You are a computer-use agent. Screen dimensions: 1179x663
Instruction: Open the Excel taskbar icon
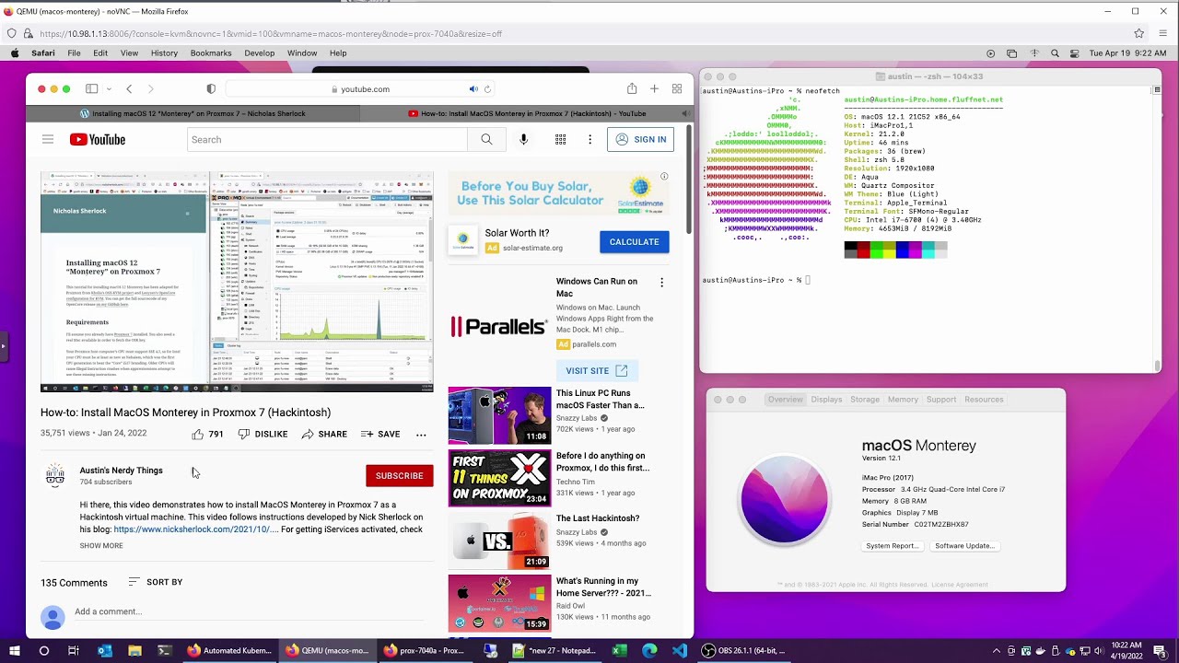(620, 651)
